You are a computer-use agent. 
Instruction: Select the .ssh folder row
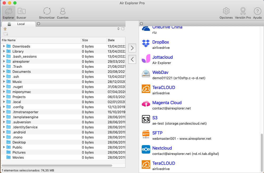(x=63, y=77)
